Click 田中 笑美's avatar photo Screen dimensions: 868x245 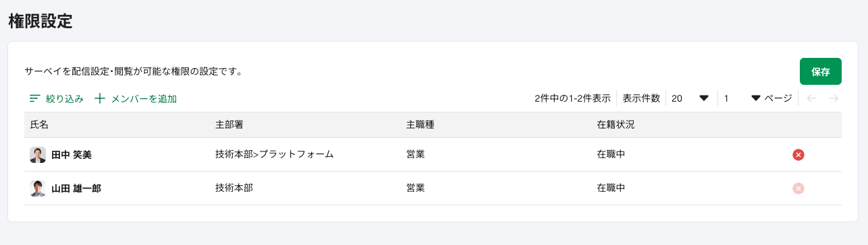coord(38,155)
